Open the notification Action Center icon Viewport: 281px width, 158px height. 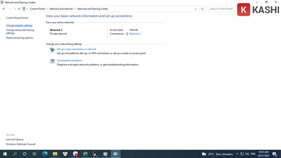pos(275,154)
